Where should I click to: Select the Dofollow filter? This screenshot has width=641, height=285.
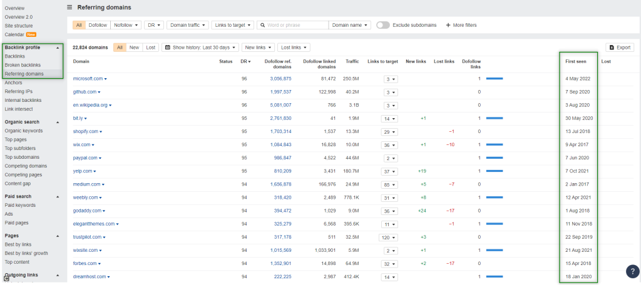coord(98,25)
